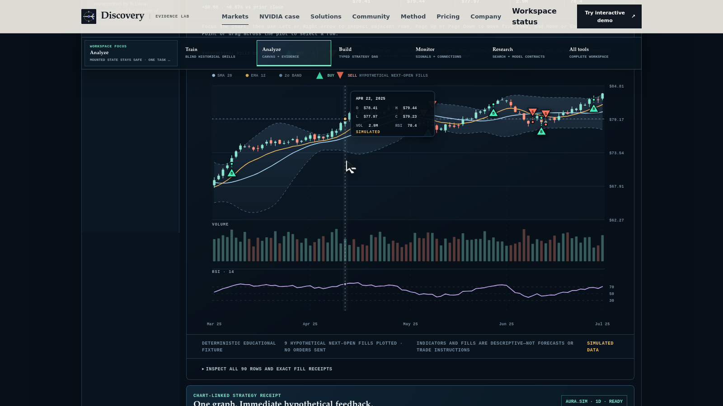Click the VOLUME panel label
Viewport: 723px width, 406px height.
220,224
